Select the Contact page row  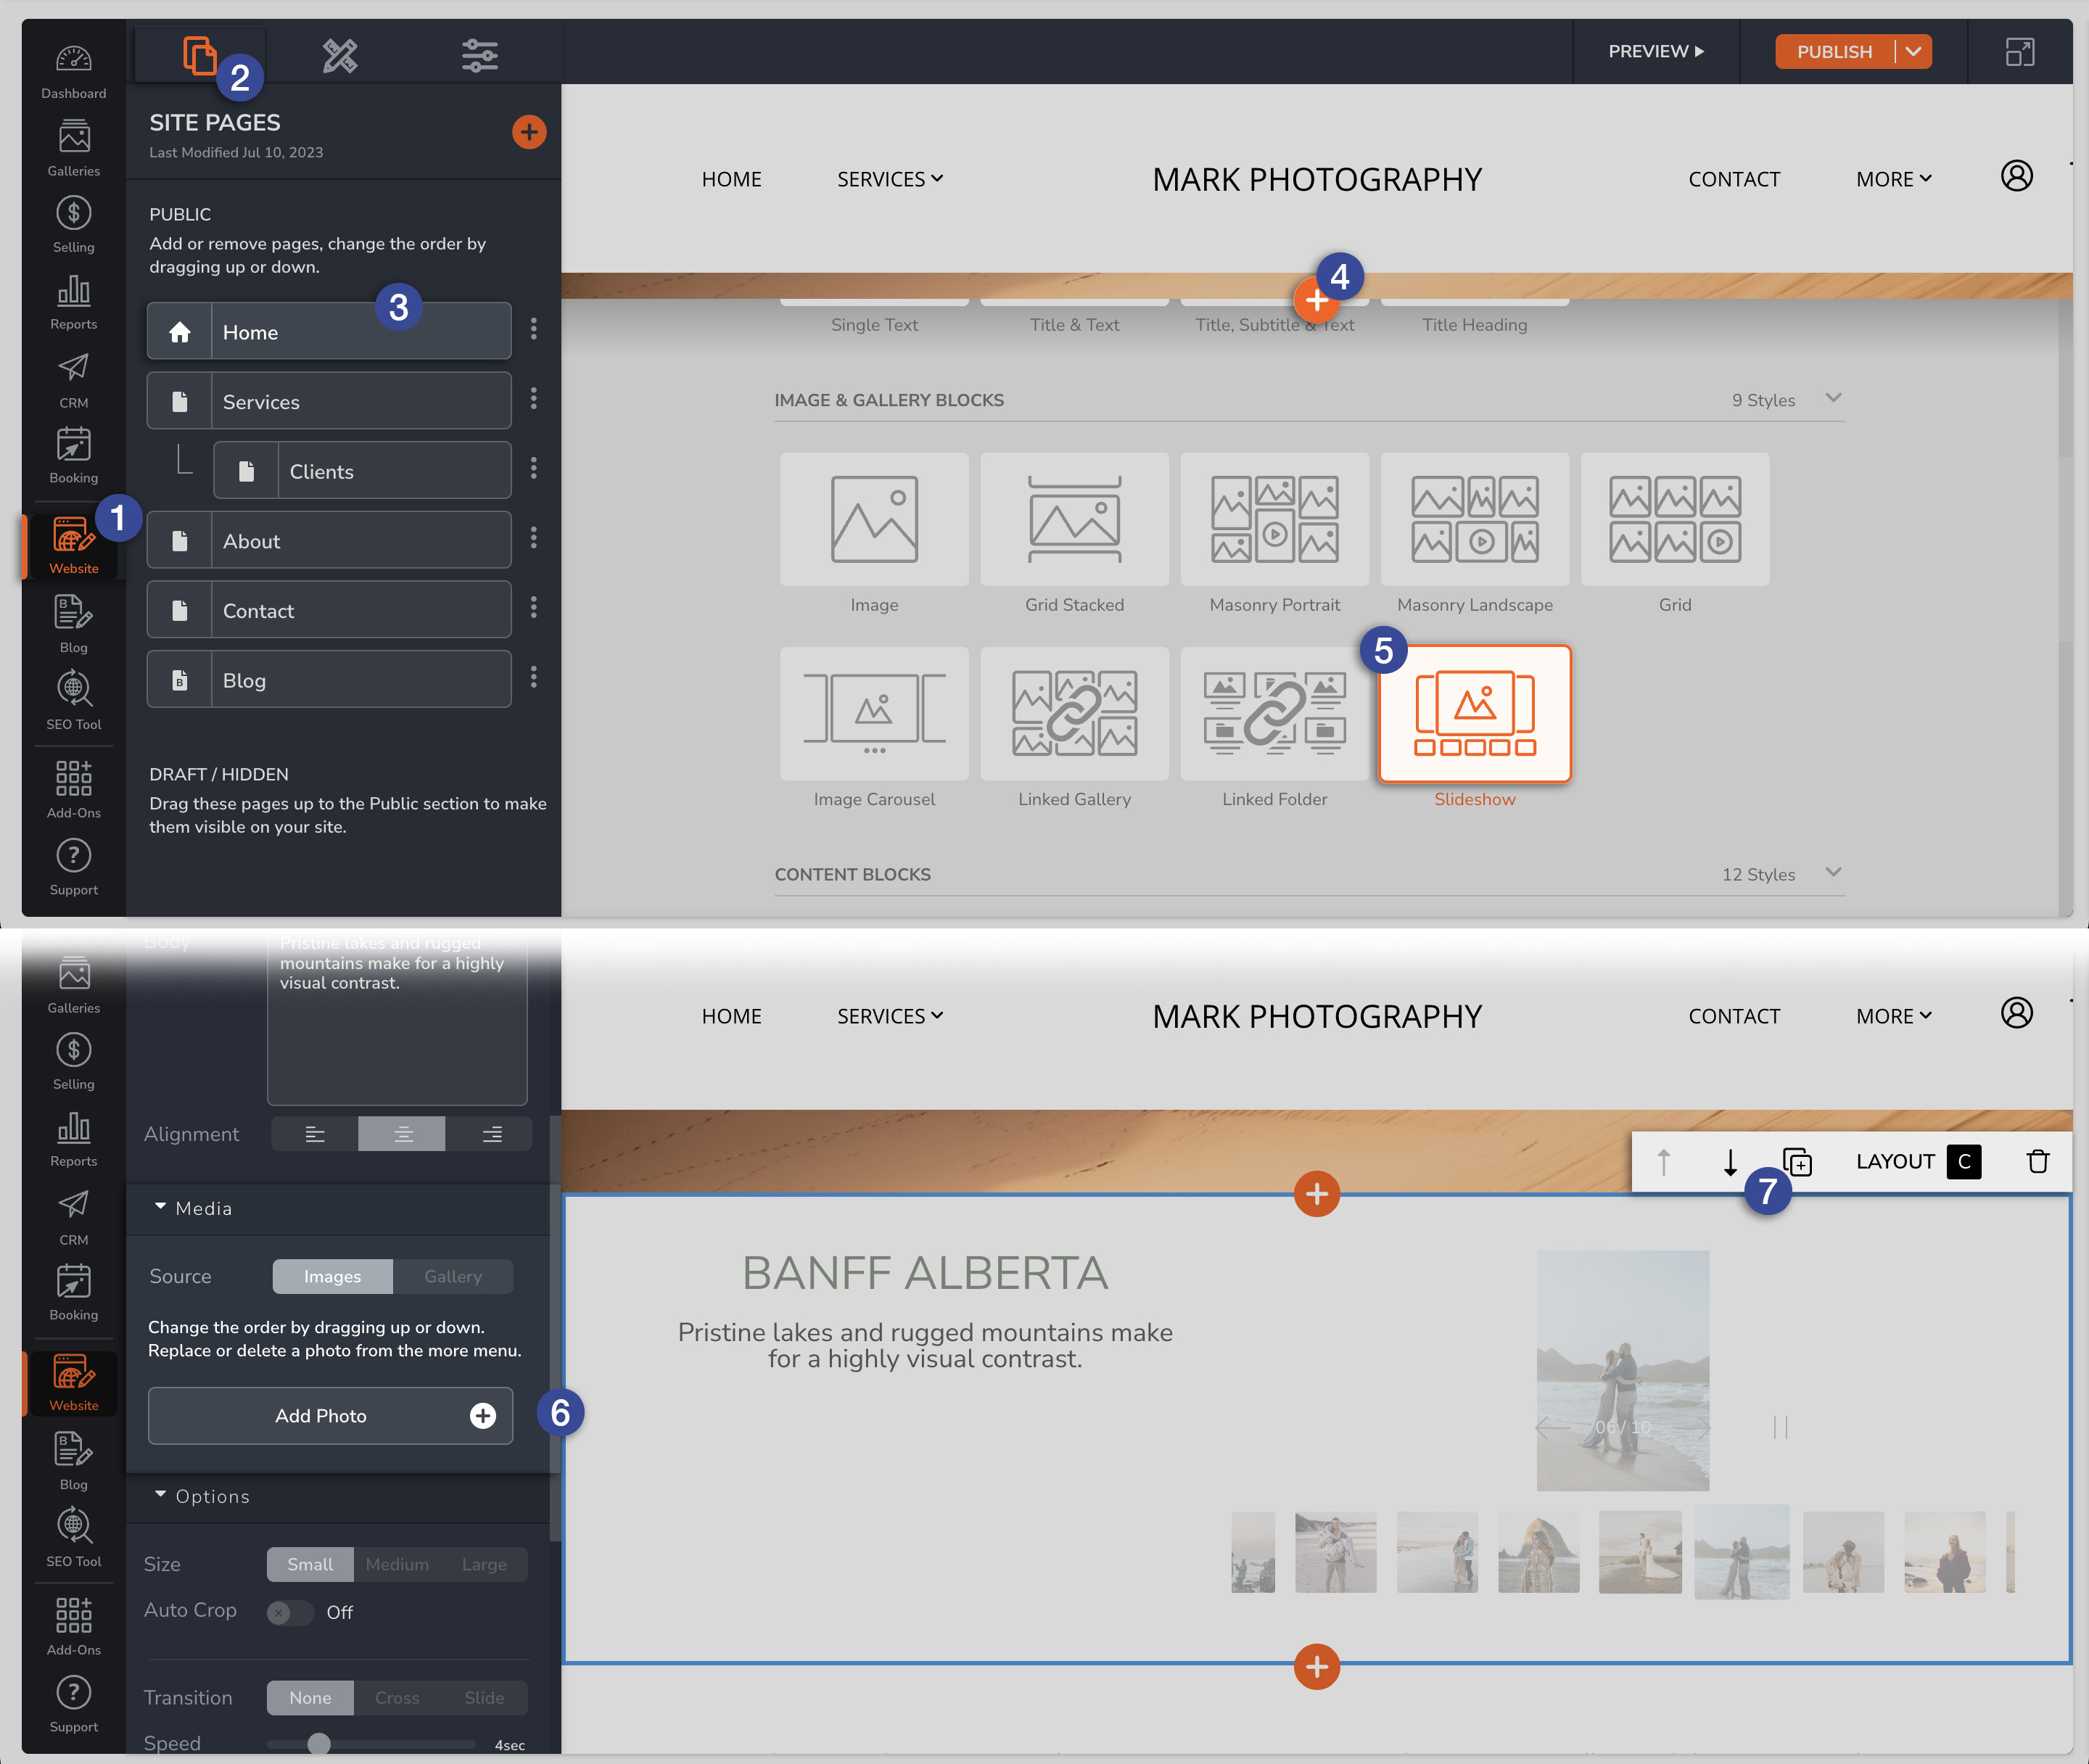click(x=329, y=610)
